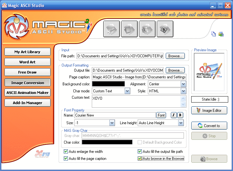Uncheck Auto enlarge the width
The width and height of the screenshot is (233, 171).
pos(66,151)
